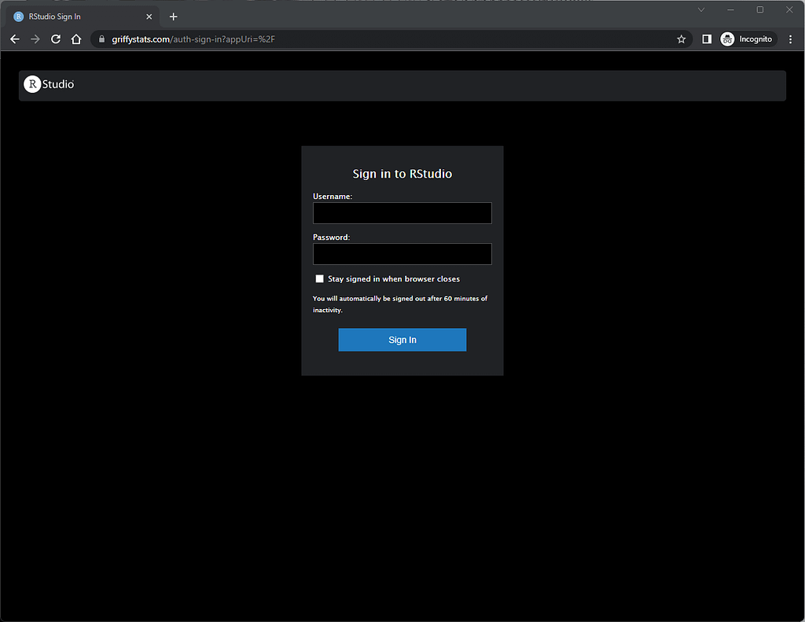Click the 'Username:' label
The height and width of the screenshot is (622, 805).
(333, 197)
